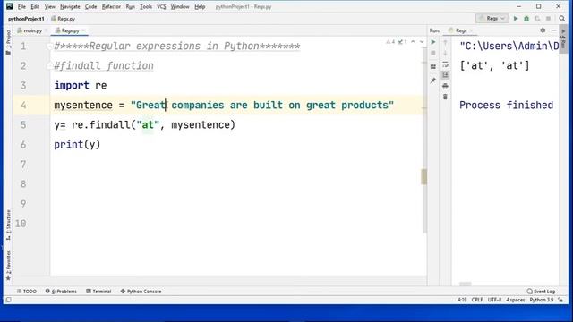Open the 4 spaces indent selector
573x322 pixels.
pyautogui.click(x=516, y=300)
